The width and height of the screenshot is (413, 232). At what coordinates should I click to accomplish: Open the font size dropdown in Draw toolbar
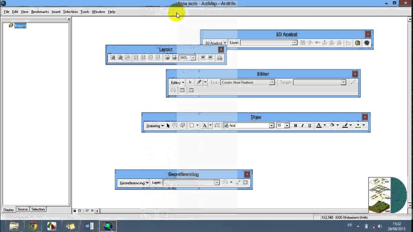tap(287, 126)
